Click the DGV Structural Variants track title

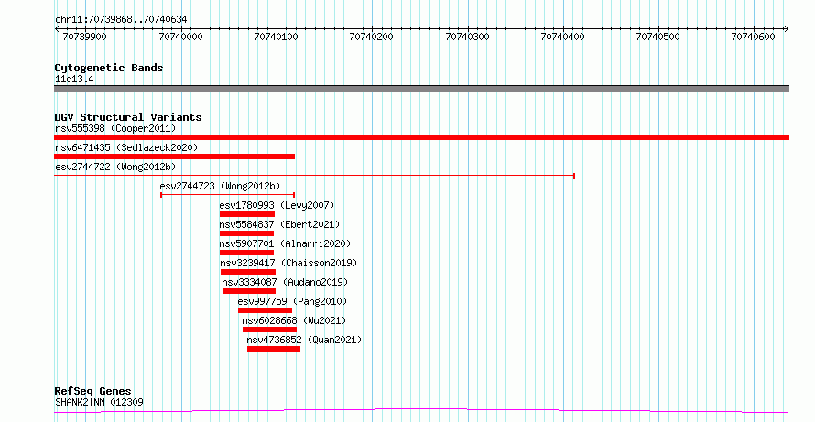coord(128,117)
